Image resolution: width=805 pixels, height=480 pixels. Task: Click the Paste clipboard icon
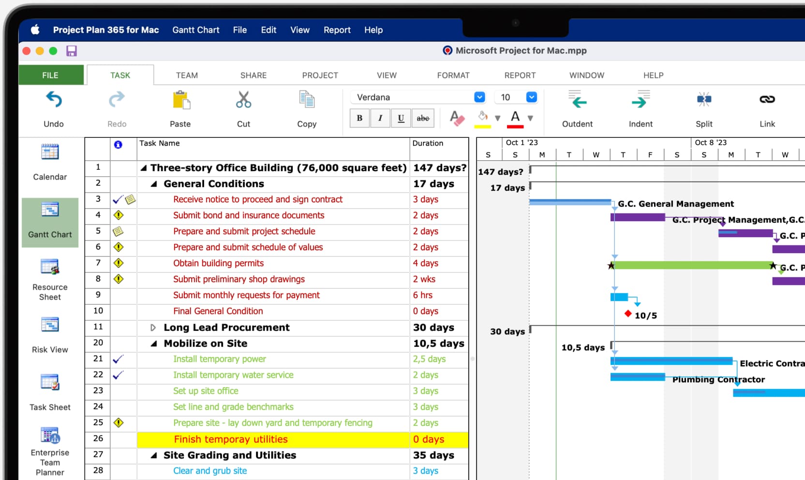(x=180, y=100)
